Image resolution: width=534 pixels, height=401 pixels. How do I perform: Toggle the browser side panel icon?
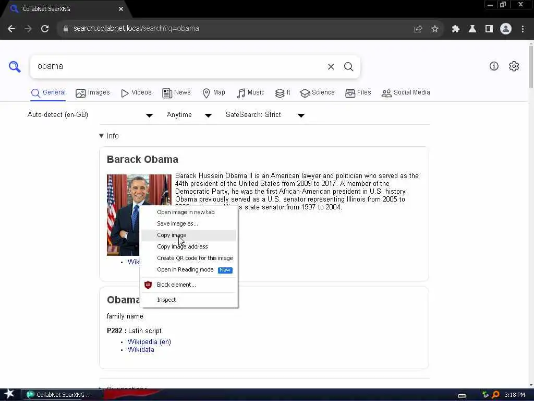click(x=489, y=29)
